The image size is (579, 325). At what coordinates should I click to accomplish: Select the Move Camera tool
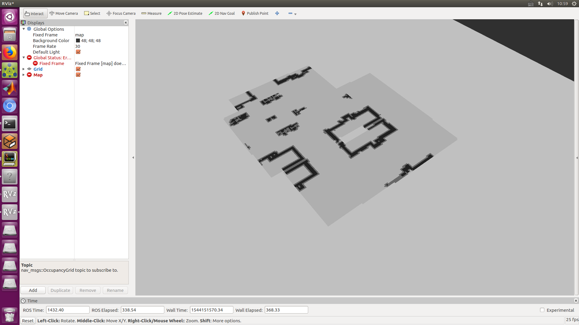click(64, 14)
